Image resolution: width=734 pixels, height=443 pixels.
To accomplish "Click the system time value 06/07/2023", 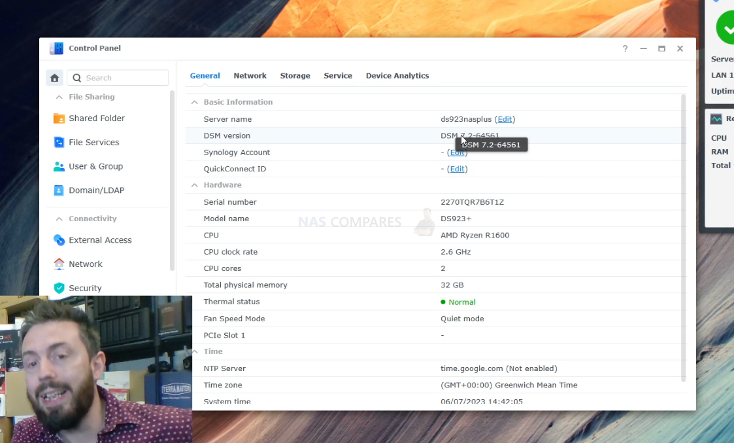I will point(482,401).
